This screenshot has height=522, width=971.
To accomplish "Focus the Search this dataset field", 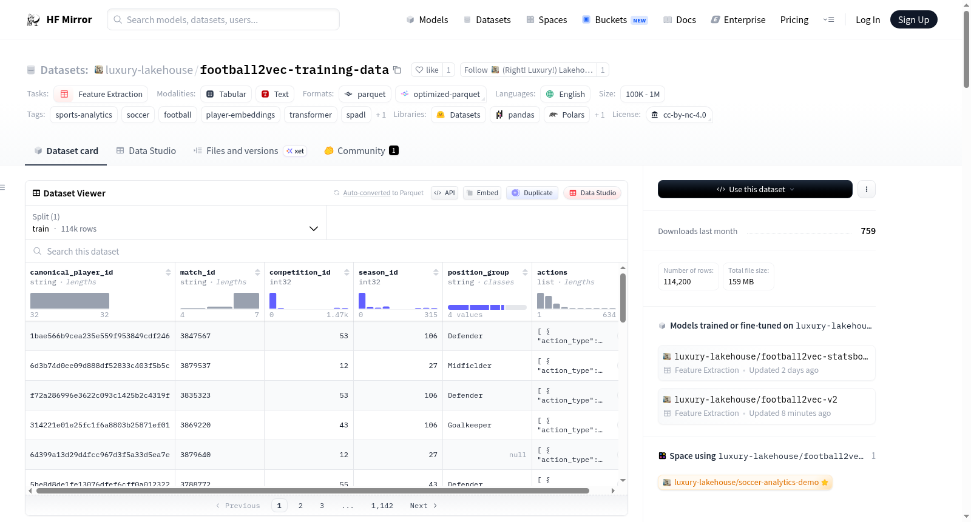I will (x=326, y=252).
